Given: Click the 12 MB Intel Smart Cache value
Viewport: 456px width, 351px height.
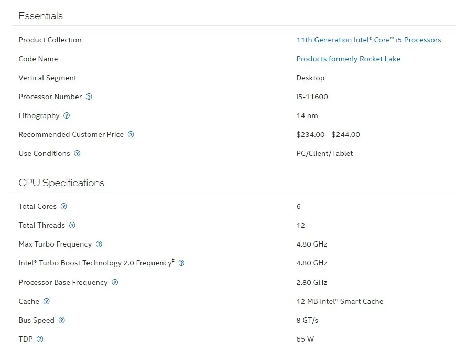Looking at the screenshot, I should point(340,301).
